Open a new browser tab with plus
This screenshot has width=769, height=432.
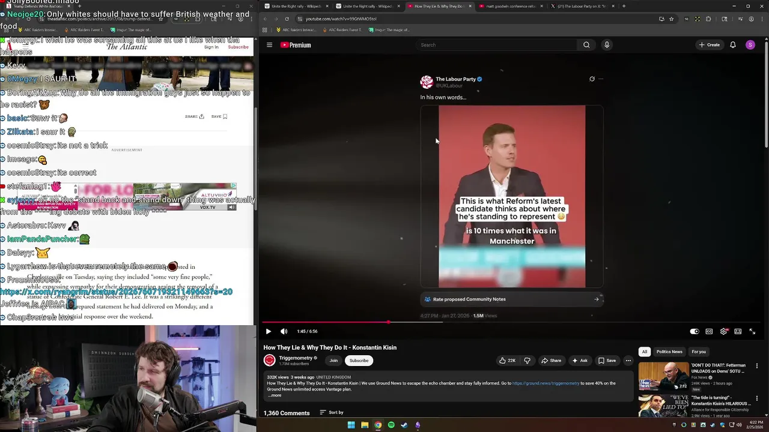point(624,6)
